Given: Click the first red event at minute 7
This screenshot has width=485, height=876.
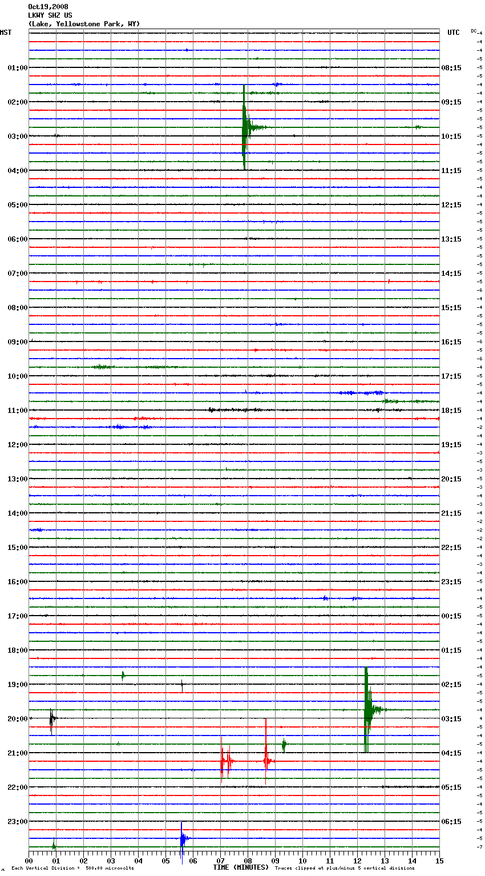Looking at the screenshot, I should (x=222, y=761).
